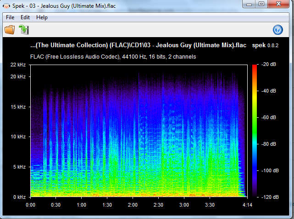The width and height of the screenshot is (294, 219).
Task: Minimize the Spek window
Action: pos(249,4)
